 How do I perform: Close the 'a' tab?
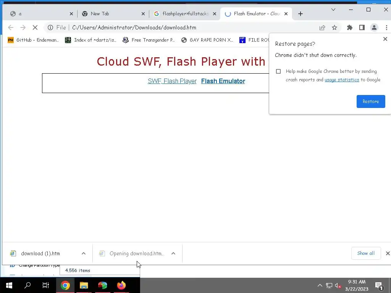click(71, 14)
